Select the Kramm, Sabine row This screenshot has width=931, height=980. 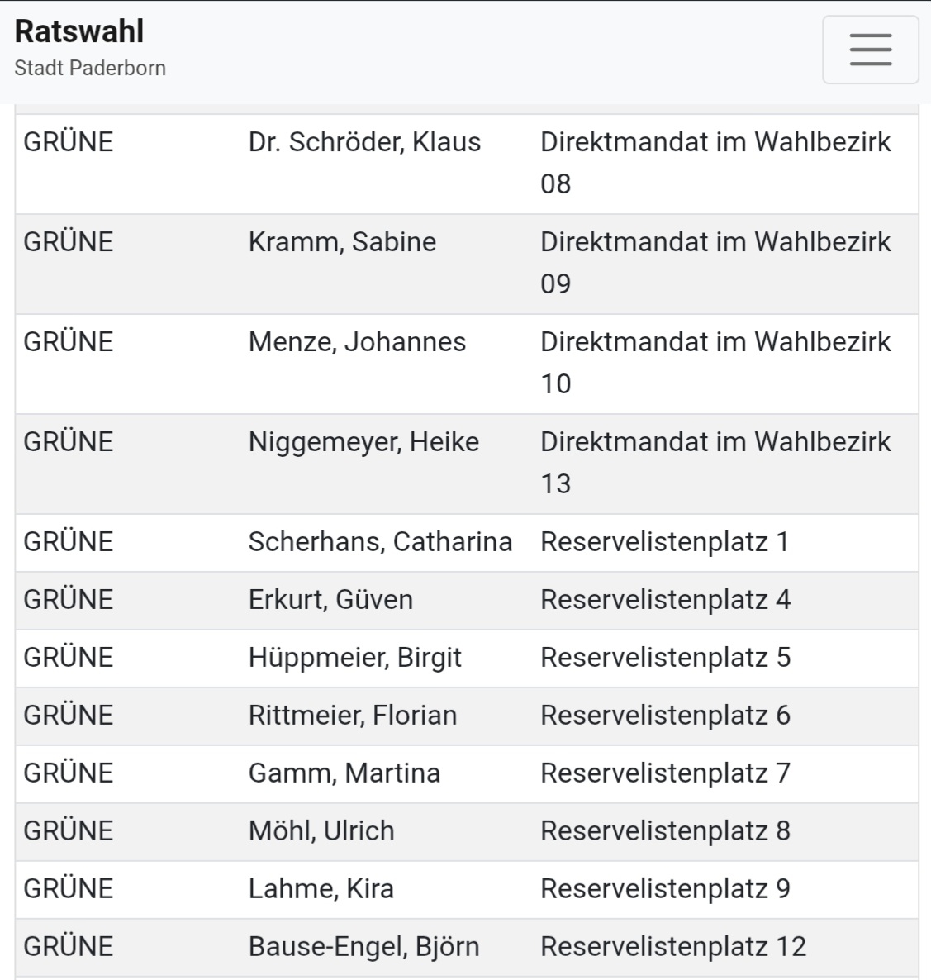(342, 242)
